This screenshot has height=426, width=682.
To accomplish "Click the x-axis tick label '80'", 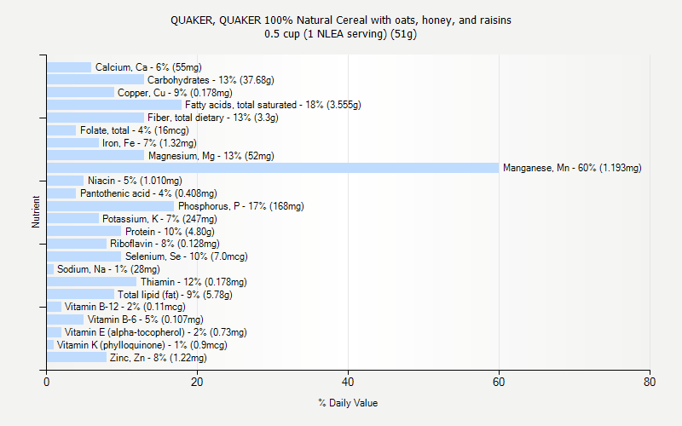I will click(x=650, y=382).
